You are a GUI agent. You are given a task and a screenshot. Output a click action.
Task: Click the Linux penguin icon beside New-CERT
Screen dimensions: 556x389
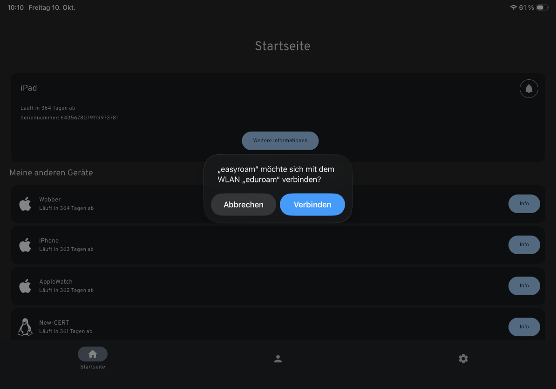coord(25,327)
